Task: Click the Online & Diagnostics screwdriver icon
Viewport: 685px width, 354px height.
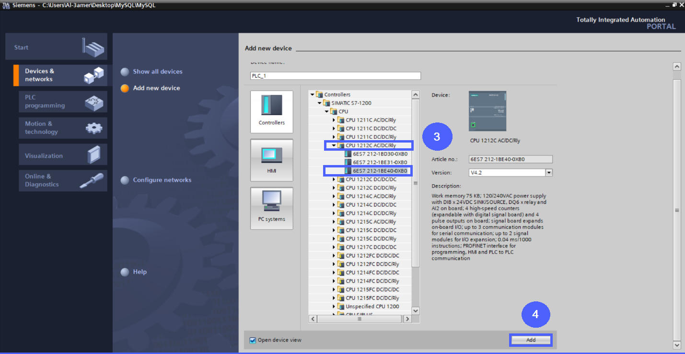Action: 92,180
